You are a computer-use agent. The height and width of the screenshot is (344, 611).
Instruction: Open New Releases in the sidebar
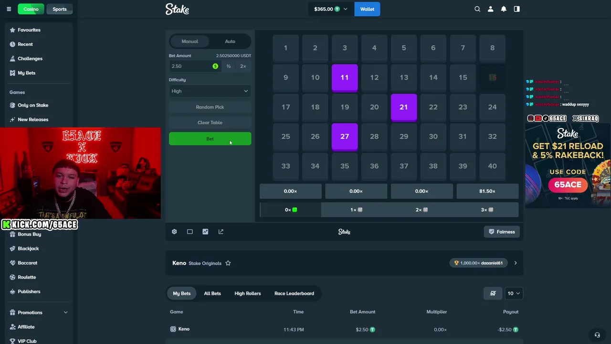[33, 119]
